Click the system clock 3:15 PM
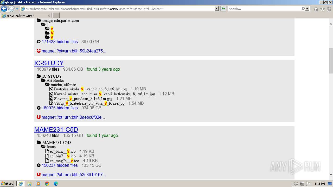This screenshot has width=333, height=187. point(320,184)
